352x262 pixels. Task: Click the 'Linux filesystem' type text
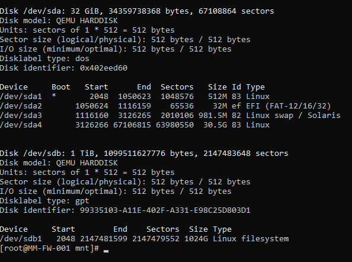(251, 239)
